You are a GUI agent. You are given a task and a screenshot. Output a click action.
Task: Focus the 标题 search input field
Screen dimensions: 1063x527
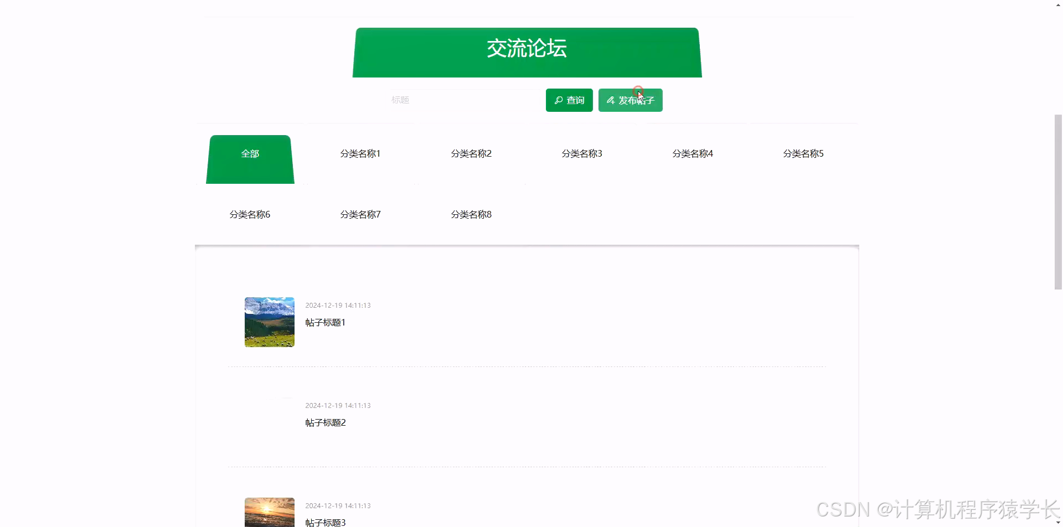pos(465,100)
